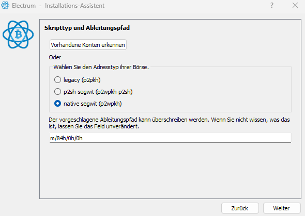Click the Electrum name in the title bar
This screenshot has height=216, width=305.
click(x=24, y=6)
